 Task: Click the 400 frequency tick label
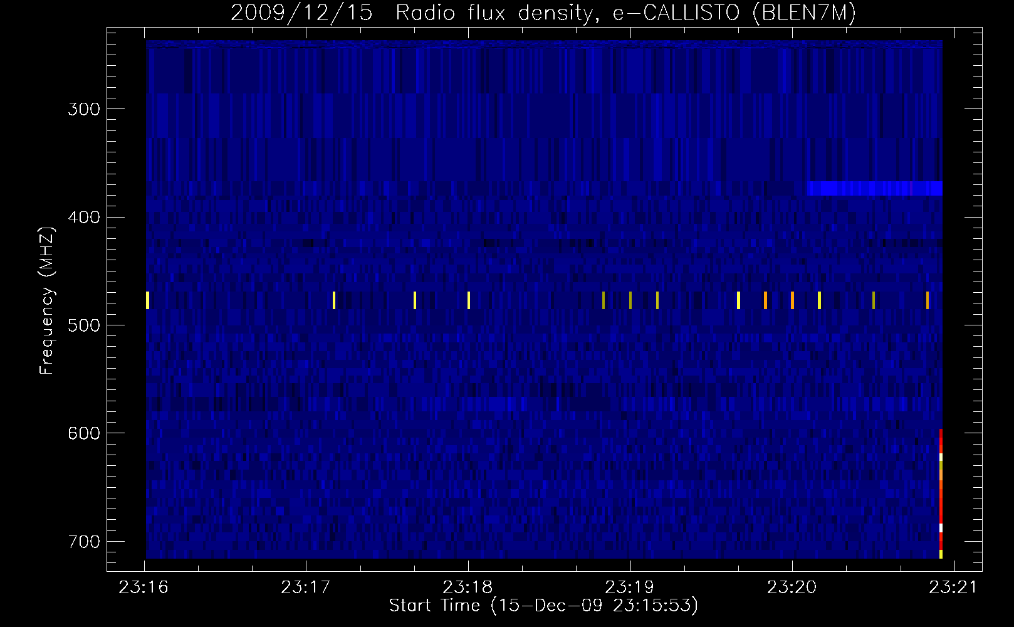(83, 217)
